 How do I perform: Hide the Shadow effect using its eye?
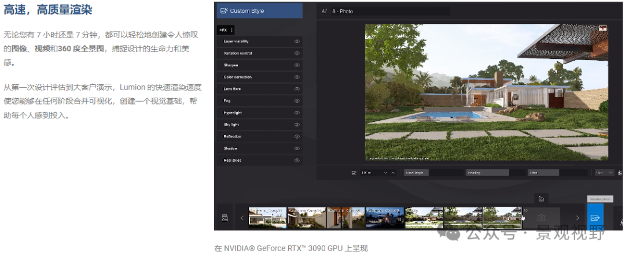[296, 148]
